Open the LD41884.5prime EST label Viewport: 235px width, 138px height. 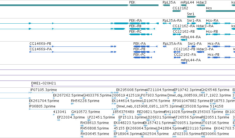point(170,128)
